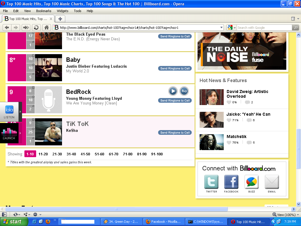This screenshot has height=226, width=301.
Task: Open a new tab with plus button
Action: pos(60,19)
